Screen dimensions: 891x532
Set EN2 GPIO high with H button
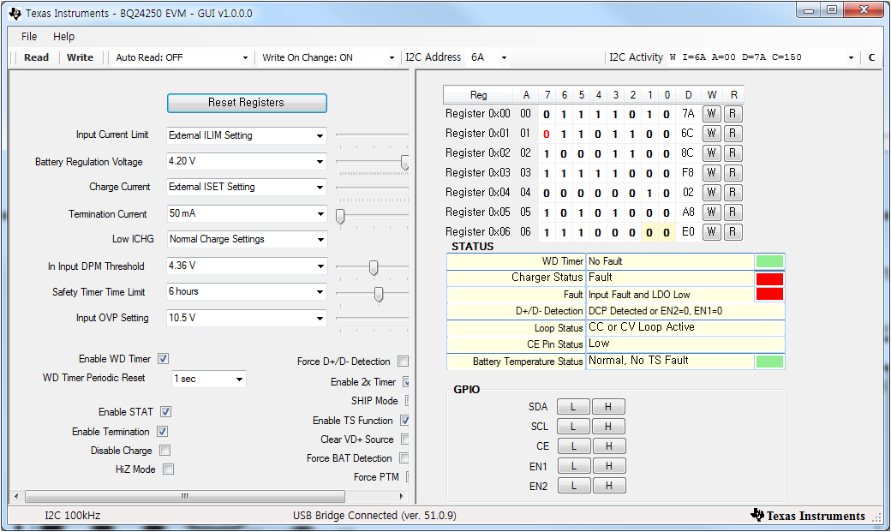point(608,486)
